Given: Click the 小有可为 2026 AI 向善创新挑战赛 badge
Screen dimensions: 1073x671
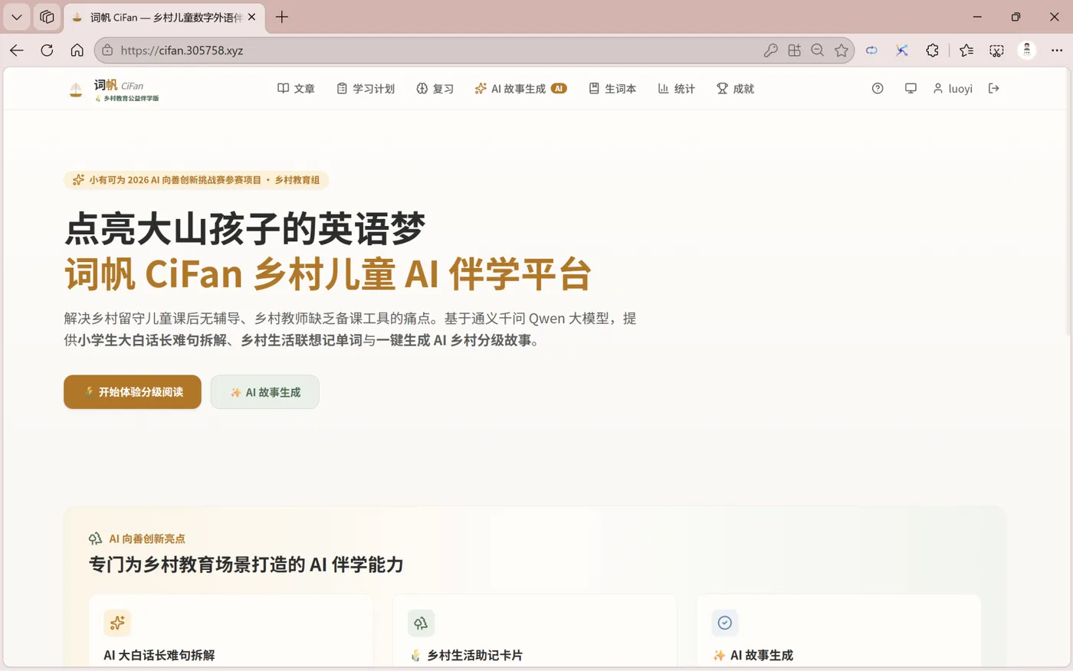Looking at the screenshot, I should pos(196,180).
